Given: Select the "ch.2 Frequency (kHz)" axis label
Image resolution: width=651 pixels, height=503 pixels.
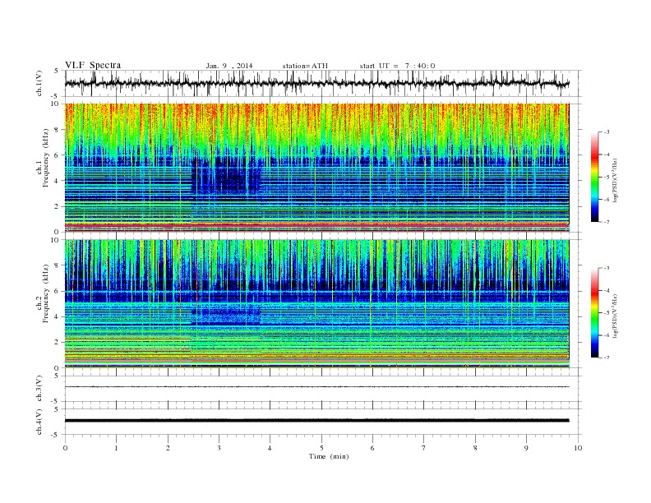Looking at the screenshot, I should click(43, 293).
